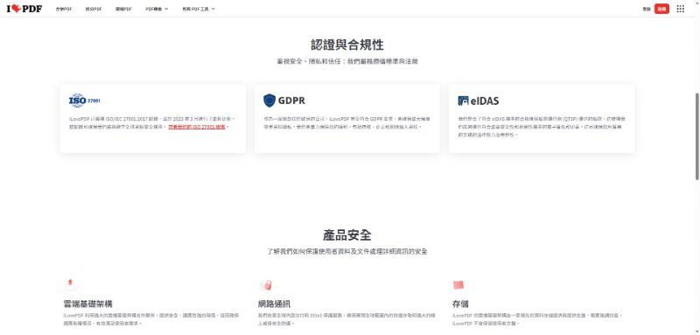The image size is (700, 335).
Task: Follow the red ISO 27001 certificate link
Action: coord(197,127)
